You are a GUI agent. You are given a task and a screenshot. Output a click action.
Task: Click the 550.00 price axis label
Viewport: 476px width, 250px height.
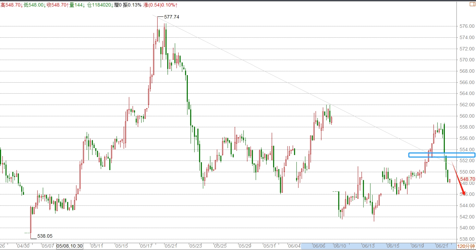pos(467,172)
